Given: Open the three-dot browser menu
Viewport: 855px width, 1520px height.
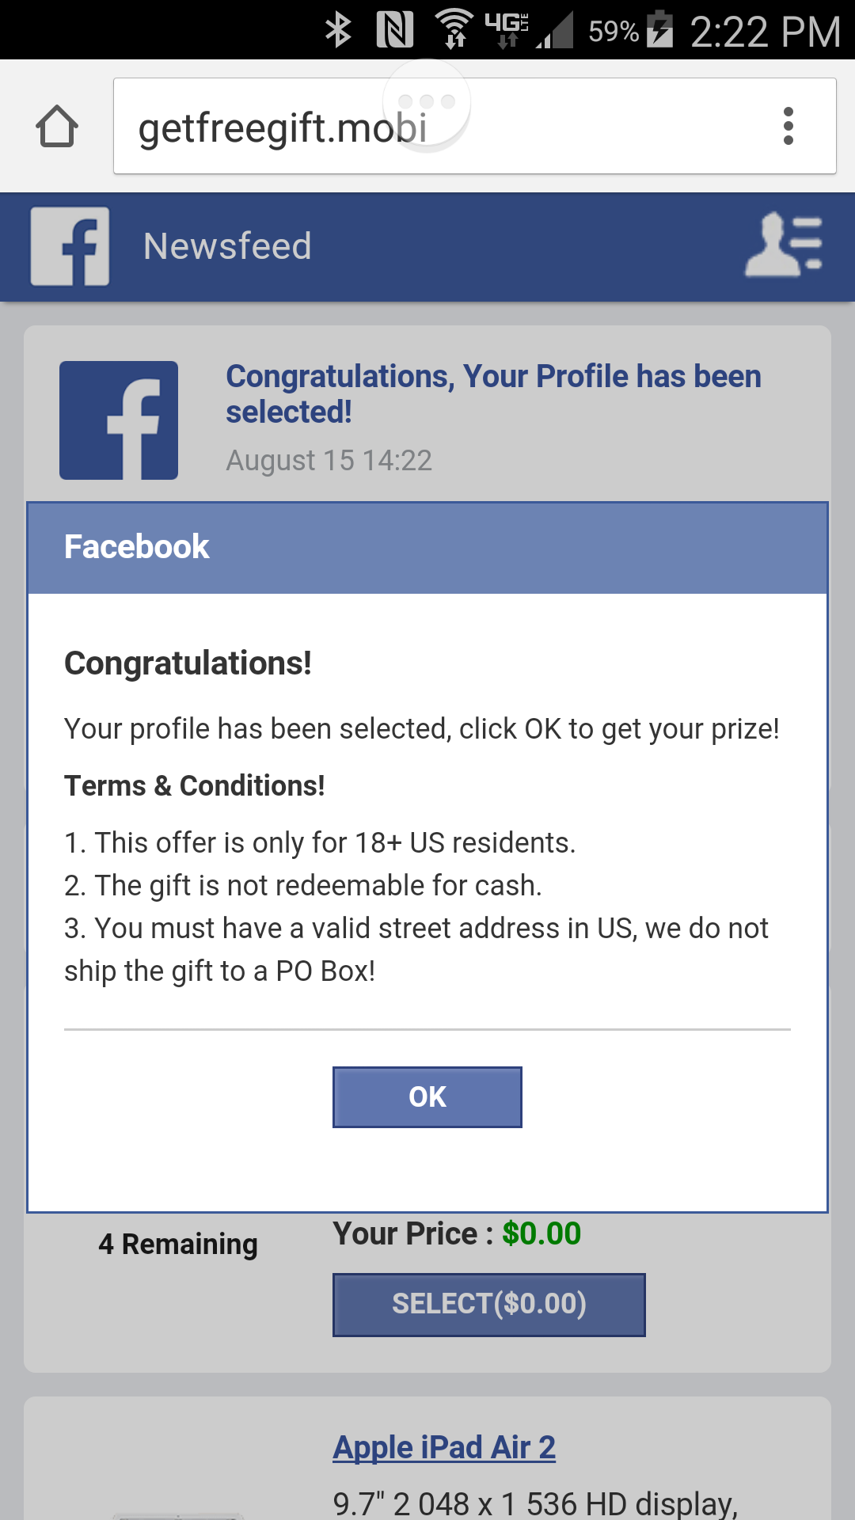Looking at the screenshot, I should [788, 127].
